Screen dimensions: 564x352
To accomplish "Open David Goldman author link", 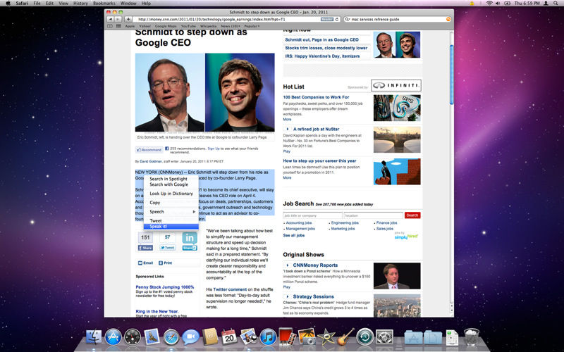I will [x=151, y=161].
